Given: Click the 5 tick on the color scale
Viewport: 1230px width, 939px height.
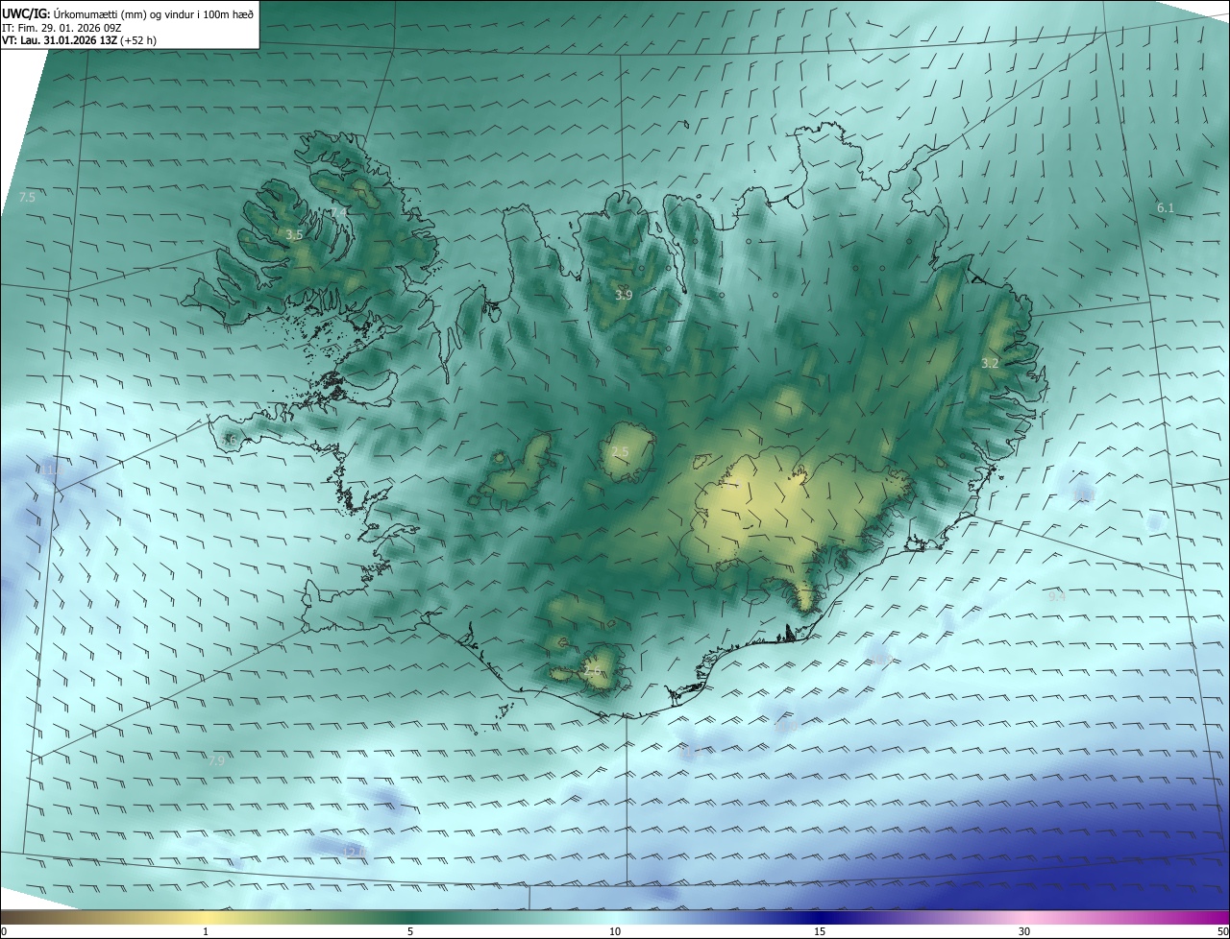Looking at the screenshot, I should click(x=410, y=931).
